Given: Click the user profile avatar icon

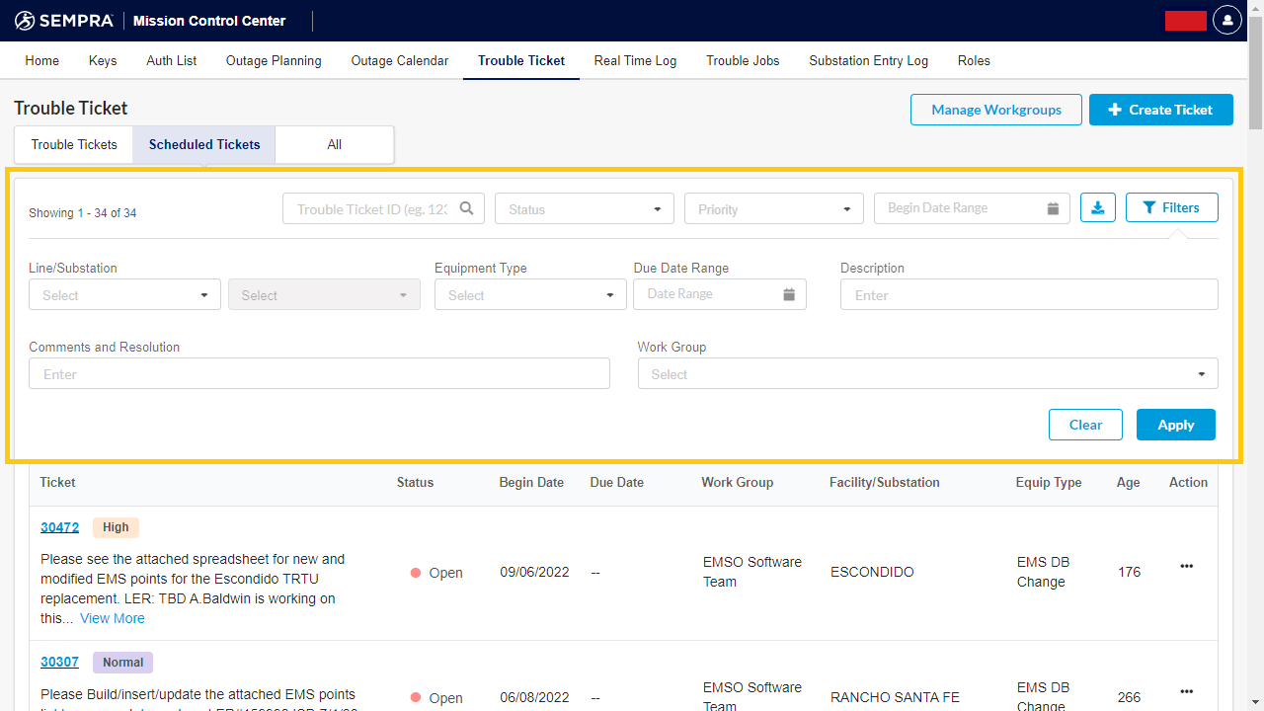Looking at the screenshot, I should (x=1227, y=20).
